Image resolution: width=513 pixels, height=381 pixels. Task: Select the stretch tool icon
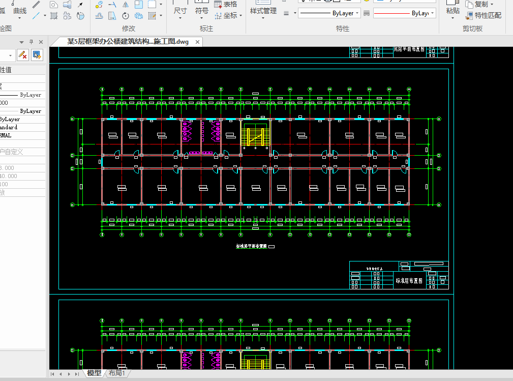point(112,15)
